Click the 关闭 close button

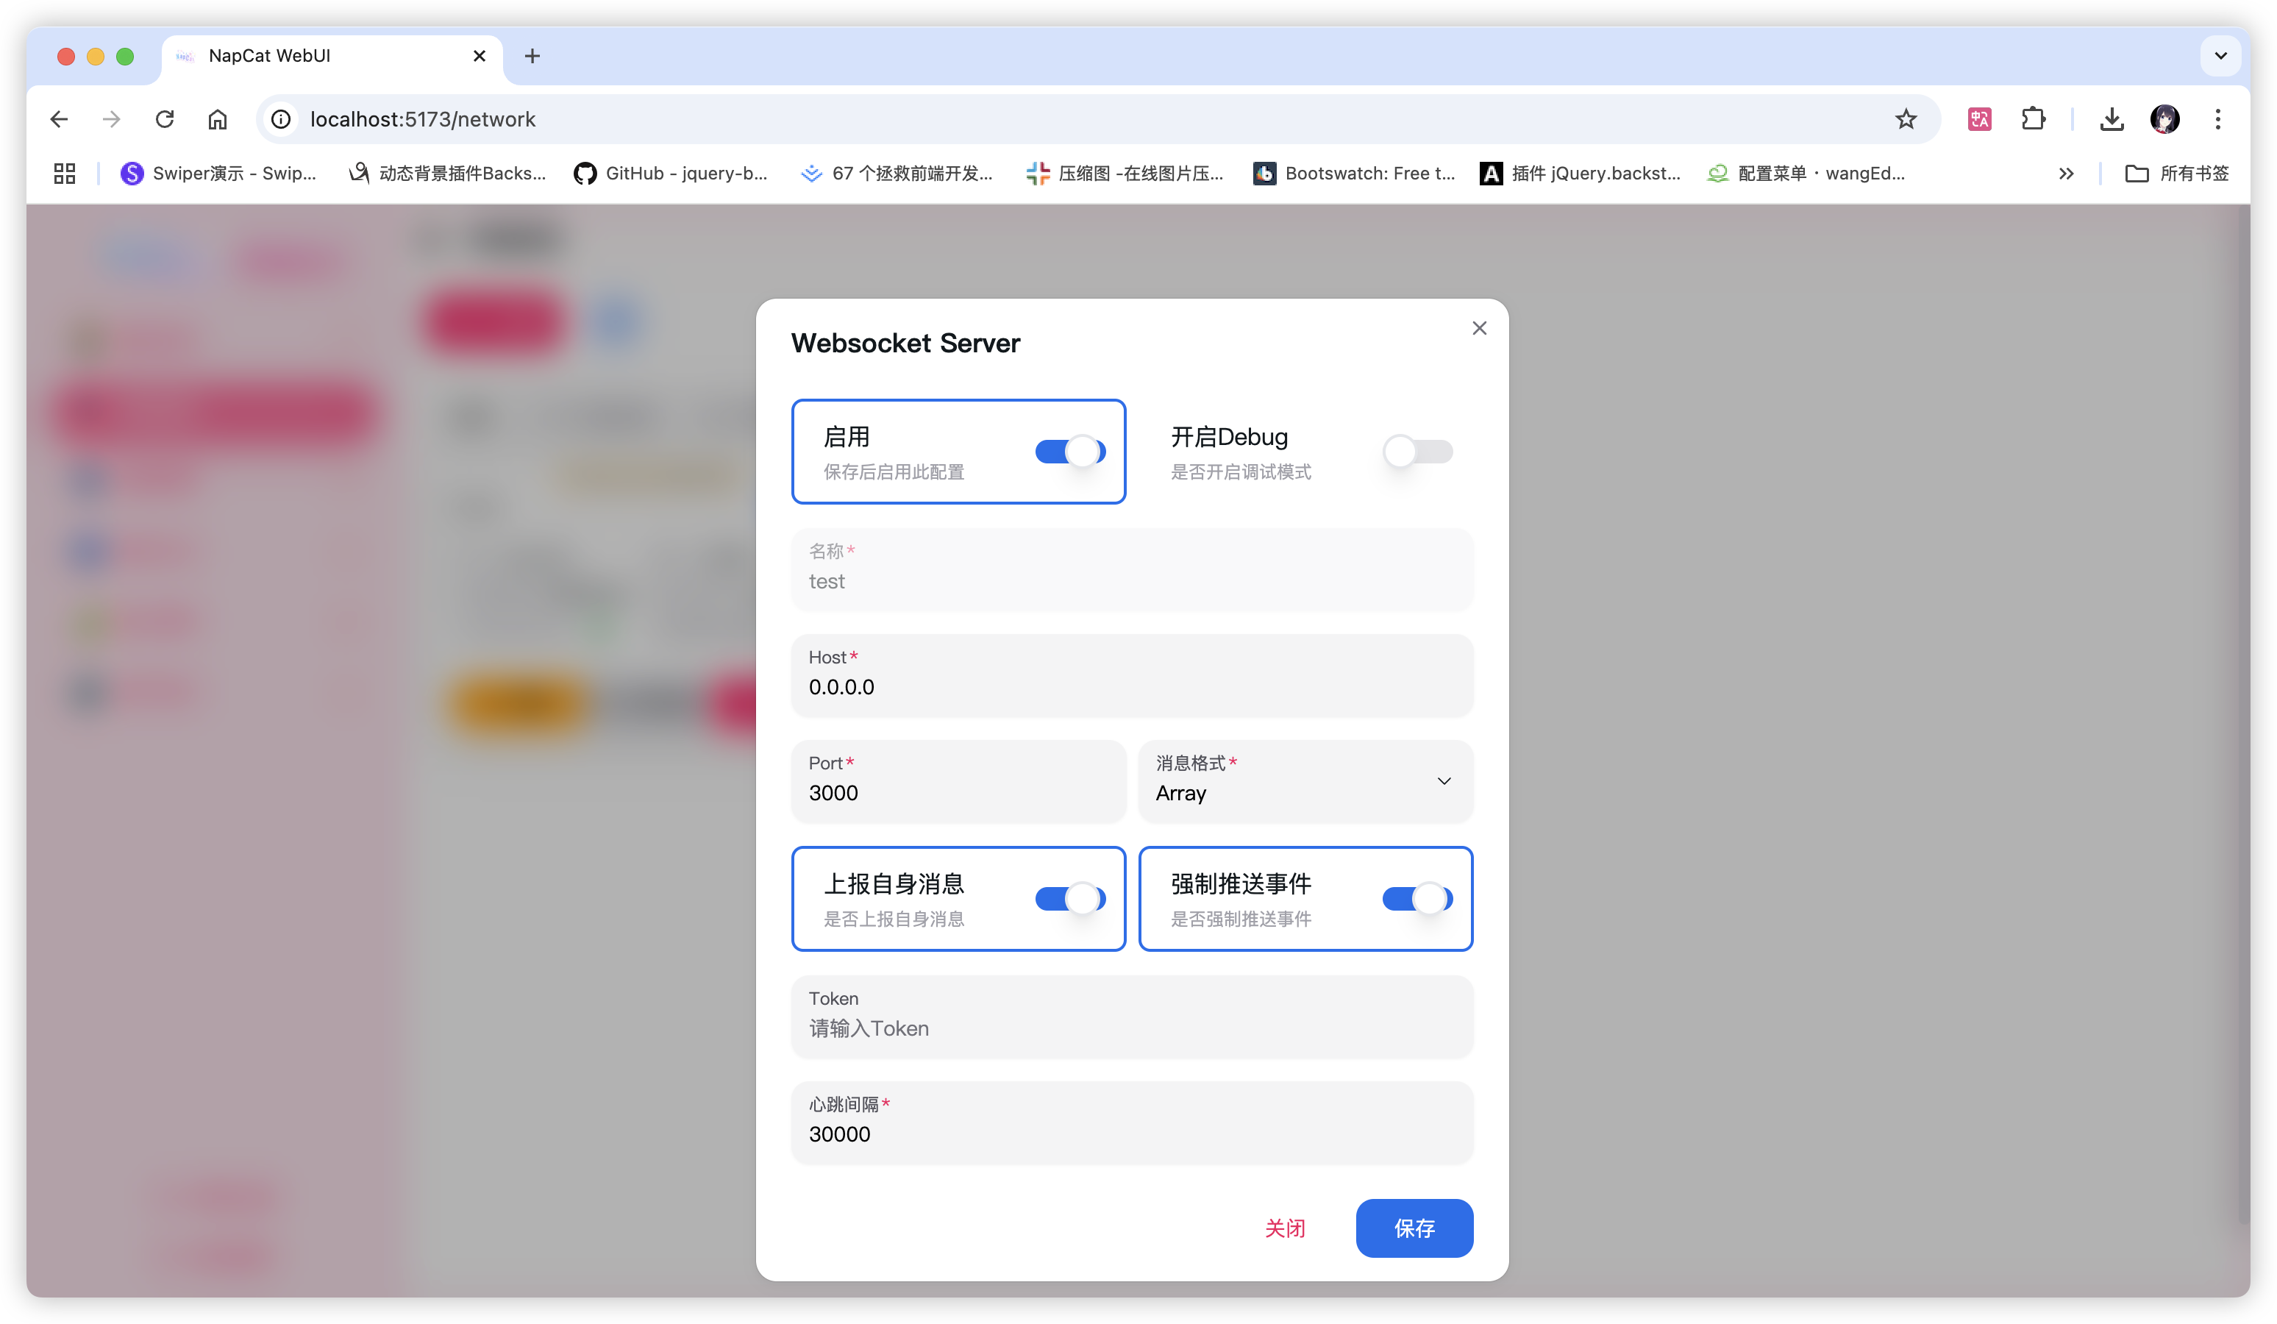pyautogui.click(x=1285, y=1228)
